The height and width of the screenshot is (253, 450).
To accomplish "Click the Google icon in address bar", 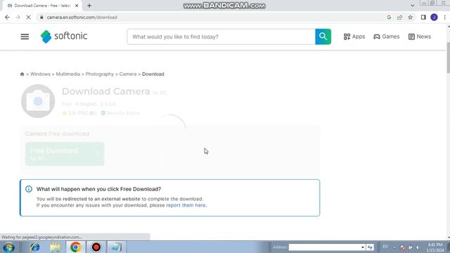I will pyautogui.click(x=389, y=17).
